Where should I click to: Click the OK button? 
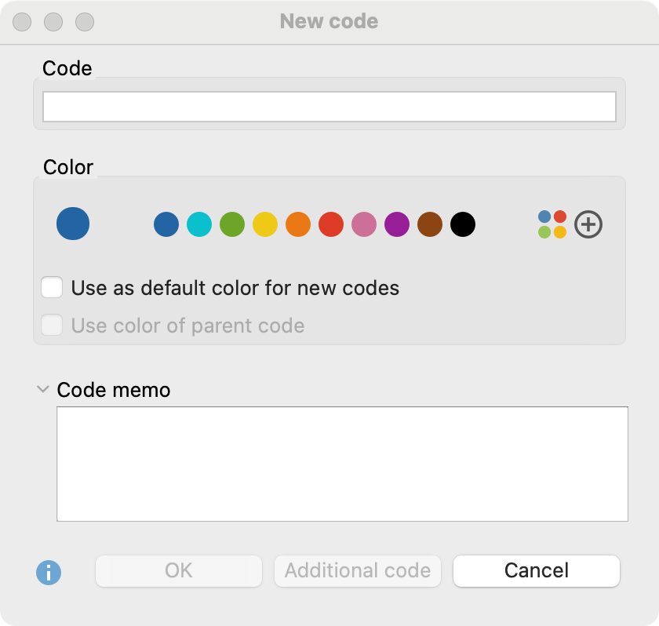(x=178, y=571)
